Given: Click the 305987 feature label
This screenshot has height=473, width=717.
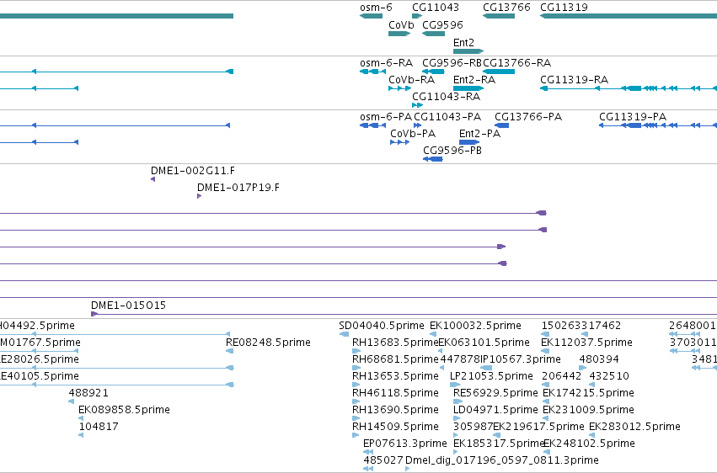Looking at the screenshot, I should (473, 427).
